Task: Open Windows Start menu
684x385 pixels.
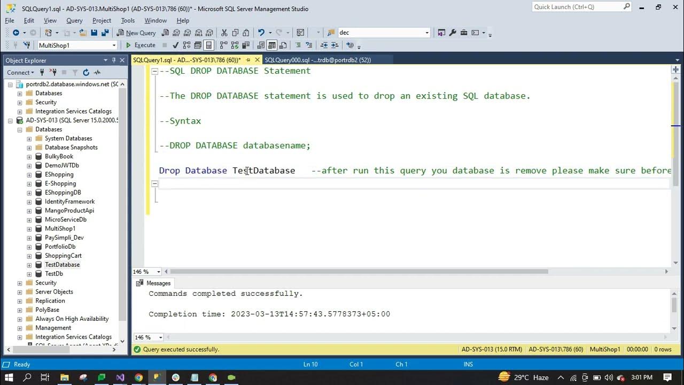Action: [x=9, y=378]
